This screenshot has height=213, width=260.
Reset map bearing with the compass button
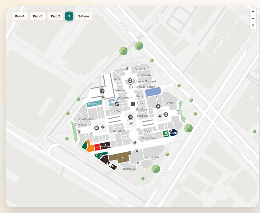coord(253,26)
